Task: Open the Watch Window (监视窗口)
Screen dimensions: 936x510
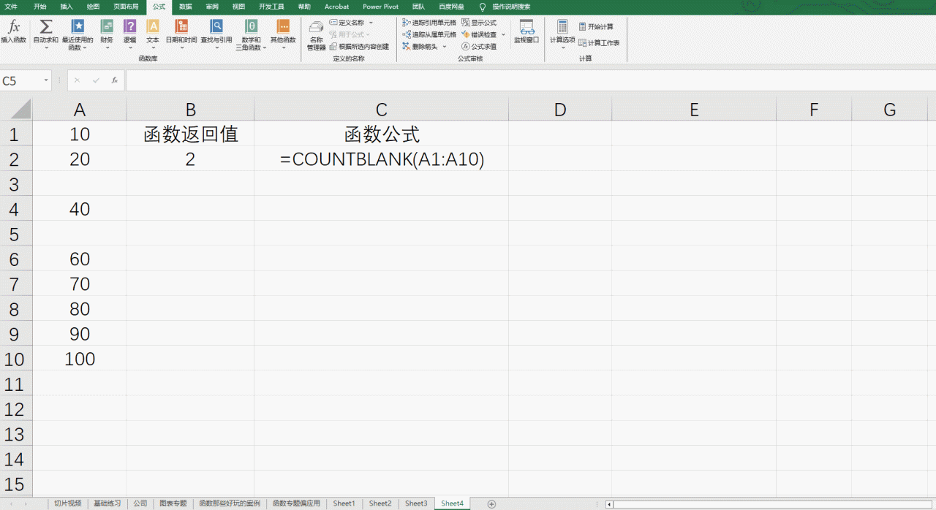Action: (x=526, y=32)
